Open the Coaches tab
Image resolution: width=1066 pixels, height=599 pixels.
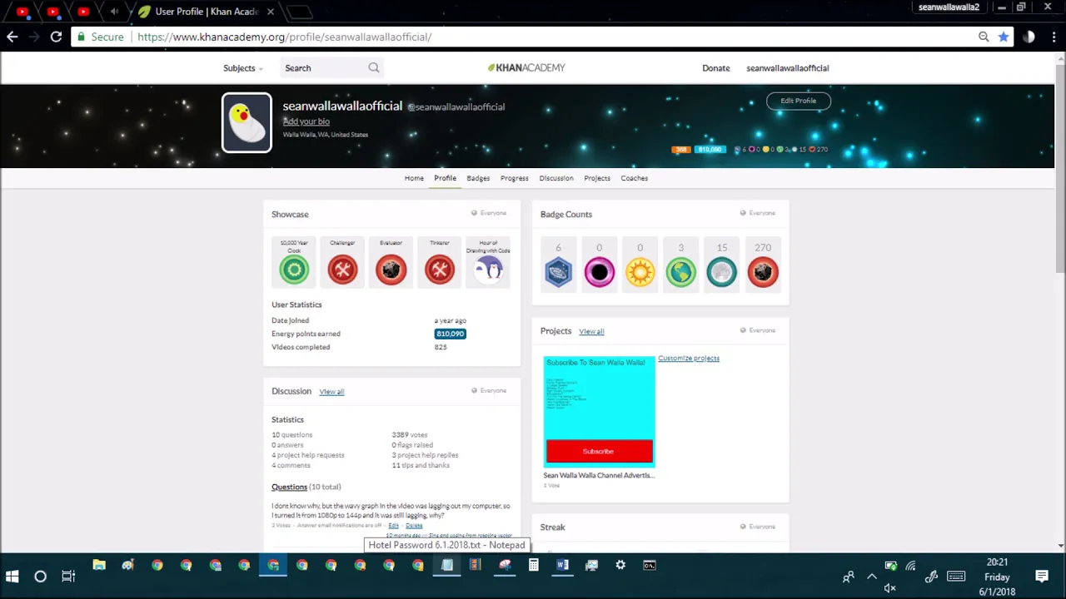634,178
